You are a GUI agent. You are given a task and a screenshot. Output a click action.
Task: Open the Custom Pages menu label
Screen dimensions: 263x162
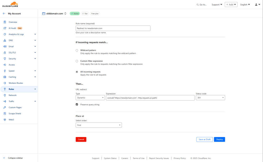click(x=15, y=107)
